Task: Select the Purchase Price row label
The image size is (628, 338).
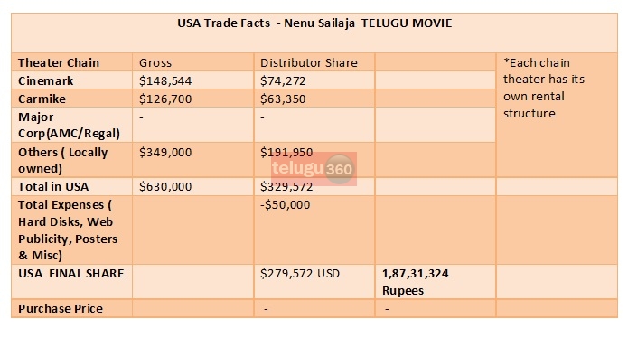Action: (61, 309)
